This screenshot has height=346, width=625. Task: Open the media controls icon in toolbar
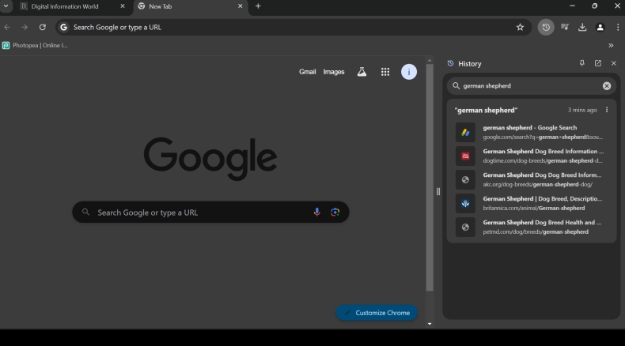pyautogui.click(x=564, y=27)
